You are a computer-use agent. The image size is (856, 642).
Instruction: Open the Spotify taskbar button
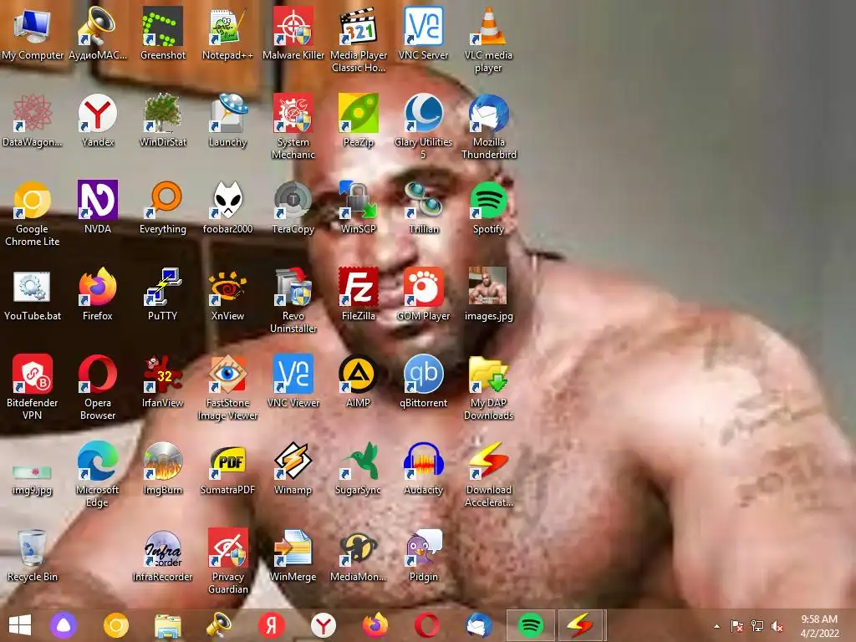click(531, 625)
